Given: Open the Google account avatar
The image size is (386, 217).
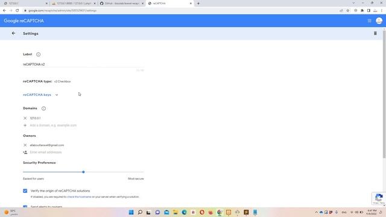Looking at the screenshot, I should point(379,20).
